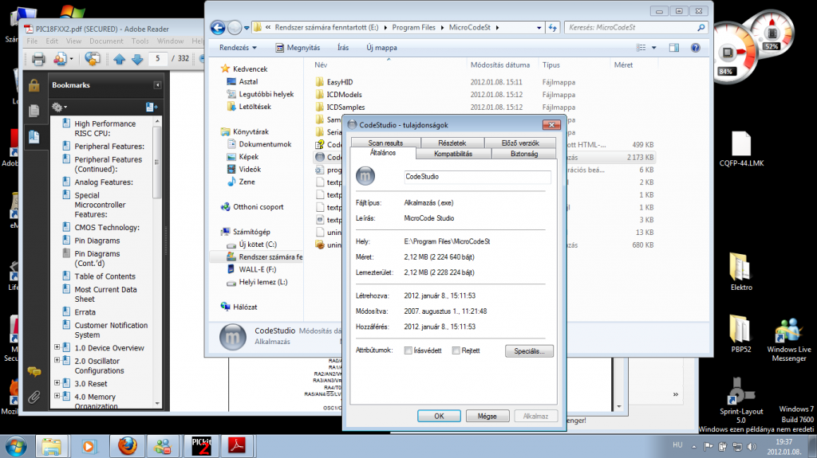Viewport: 817px width, 458px height.
Task: Check the Írásvédett checkbox
Action: [408, 350]
